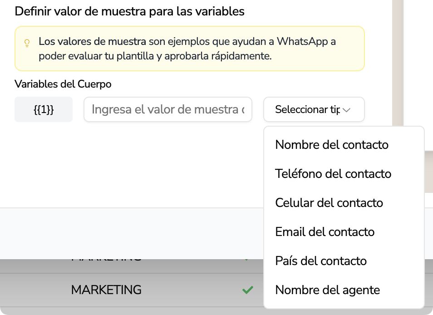
Task: Choose Nombre del agente option
Action: tap(344, 290)
